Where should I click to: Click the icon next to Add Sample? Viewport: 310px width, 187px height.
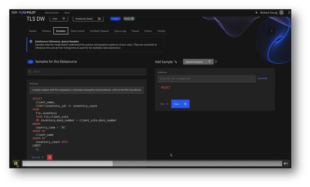click(x=175, y=62)
